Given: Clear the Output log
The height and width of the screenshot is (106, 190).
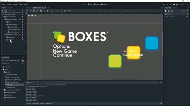Looking at the screenshot, I should coord(160,82).
